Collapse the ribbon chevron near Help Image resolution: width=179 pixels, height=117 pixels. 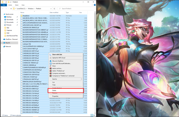click(x=92, y=5)
